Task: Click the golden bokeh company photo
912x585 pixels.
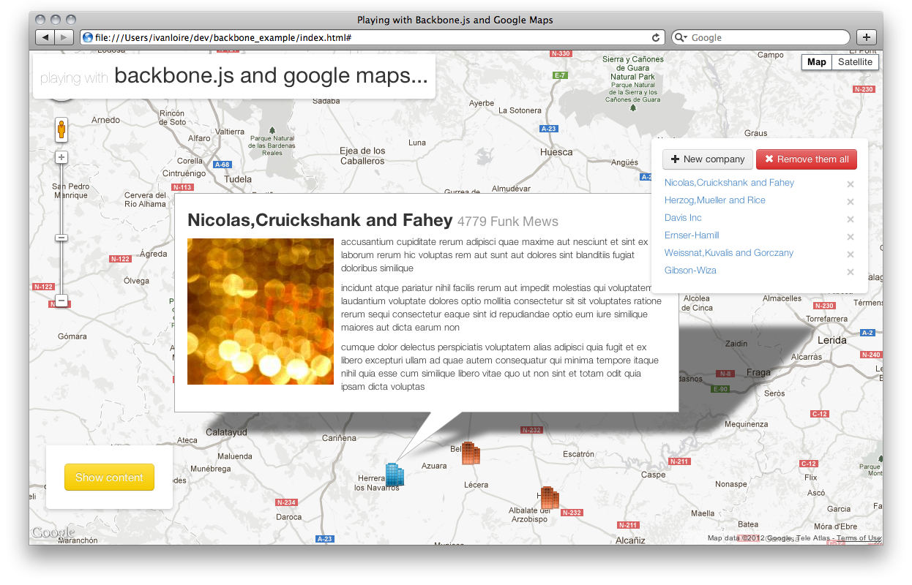Action: pyautogui.click(x=261, y=312)
